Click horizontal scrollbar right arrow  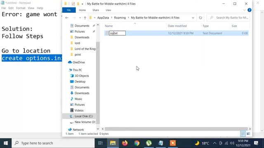(x=250, y=129)
